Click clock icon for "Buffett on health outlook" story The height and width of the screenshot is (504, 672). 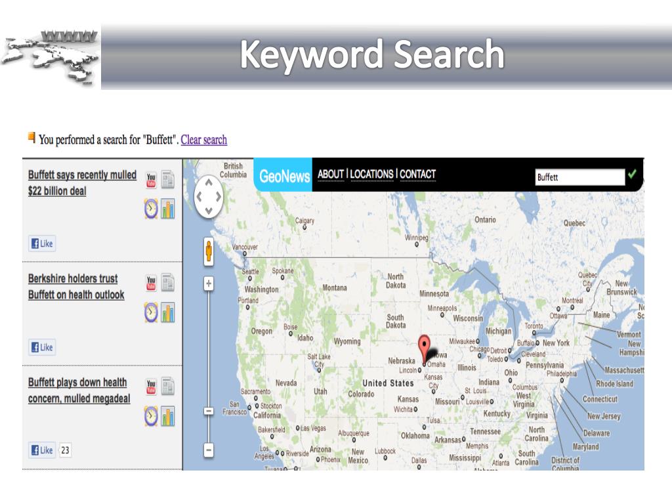click(151, 312)
